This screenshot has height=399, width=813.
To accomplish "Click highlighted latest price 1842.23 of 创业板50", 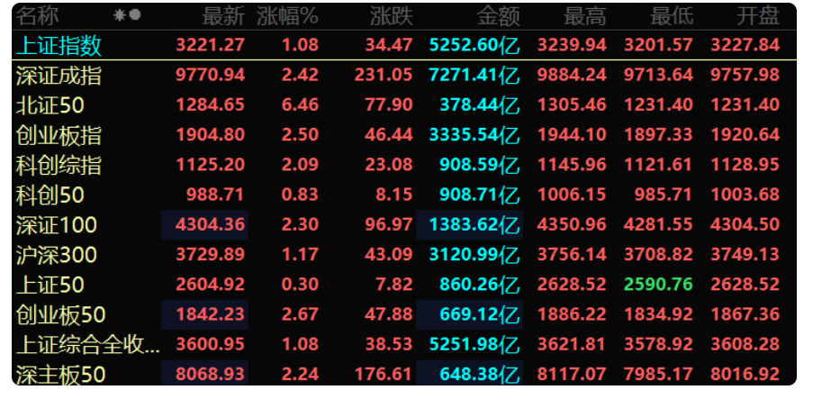I will coord(210,314).
